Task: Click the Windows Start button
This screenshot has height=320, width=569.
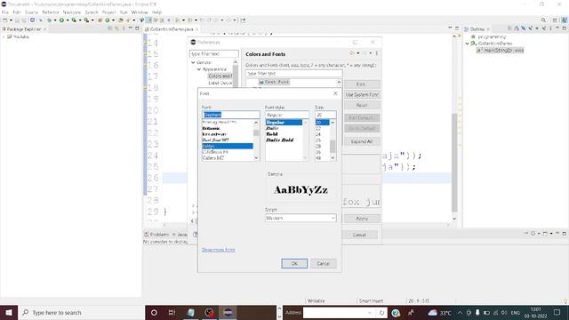Action: (9, 312)
